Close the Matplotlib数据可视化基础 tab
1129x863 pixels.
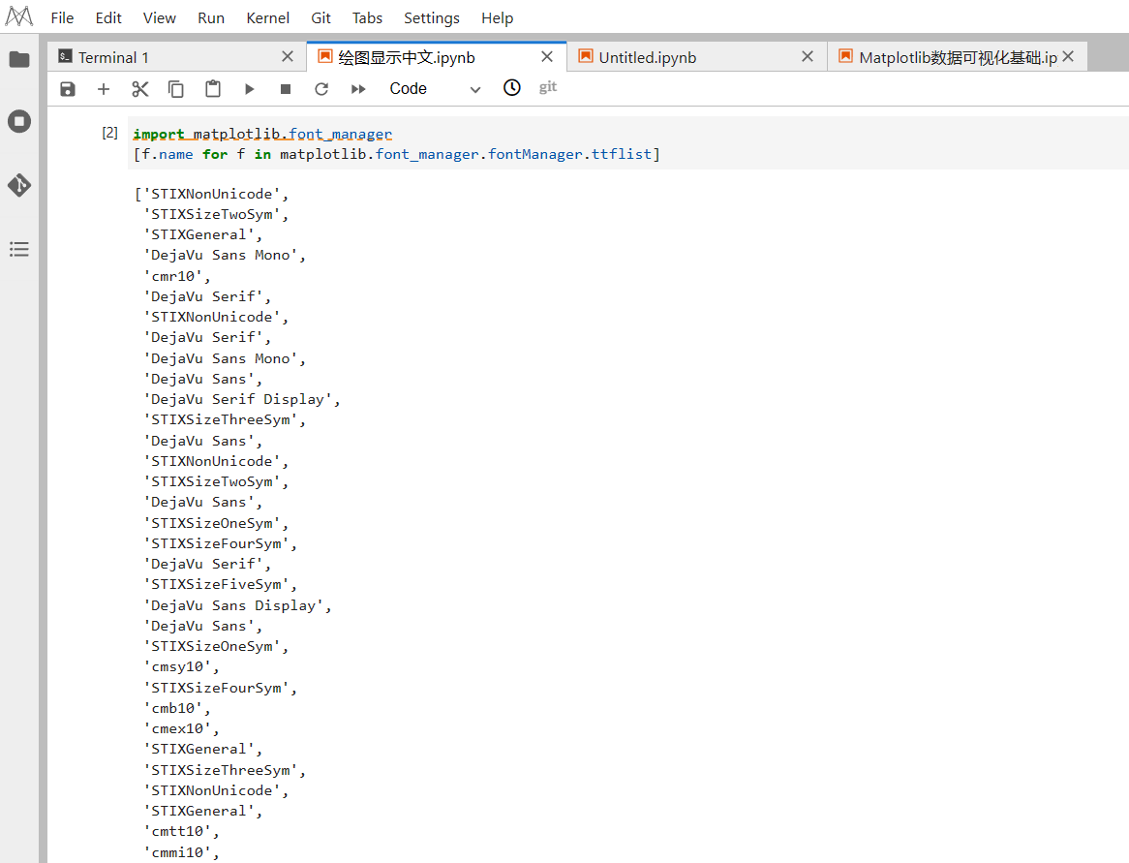[1069, 57]
